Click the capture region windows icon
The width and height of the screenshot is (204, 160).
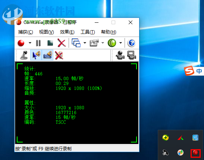76,43
